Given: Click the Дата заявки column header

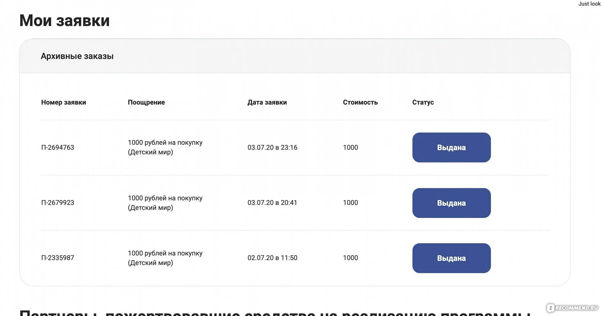Looking at the screenshot, I should pyautogui.click(x=267, y=102).
